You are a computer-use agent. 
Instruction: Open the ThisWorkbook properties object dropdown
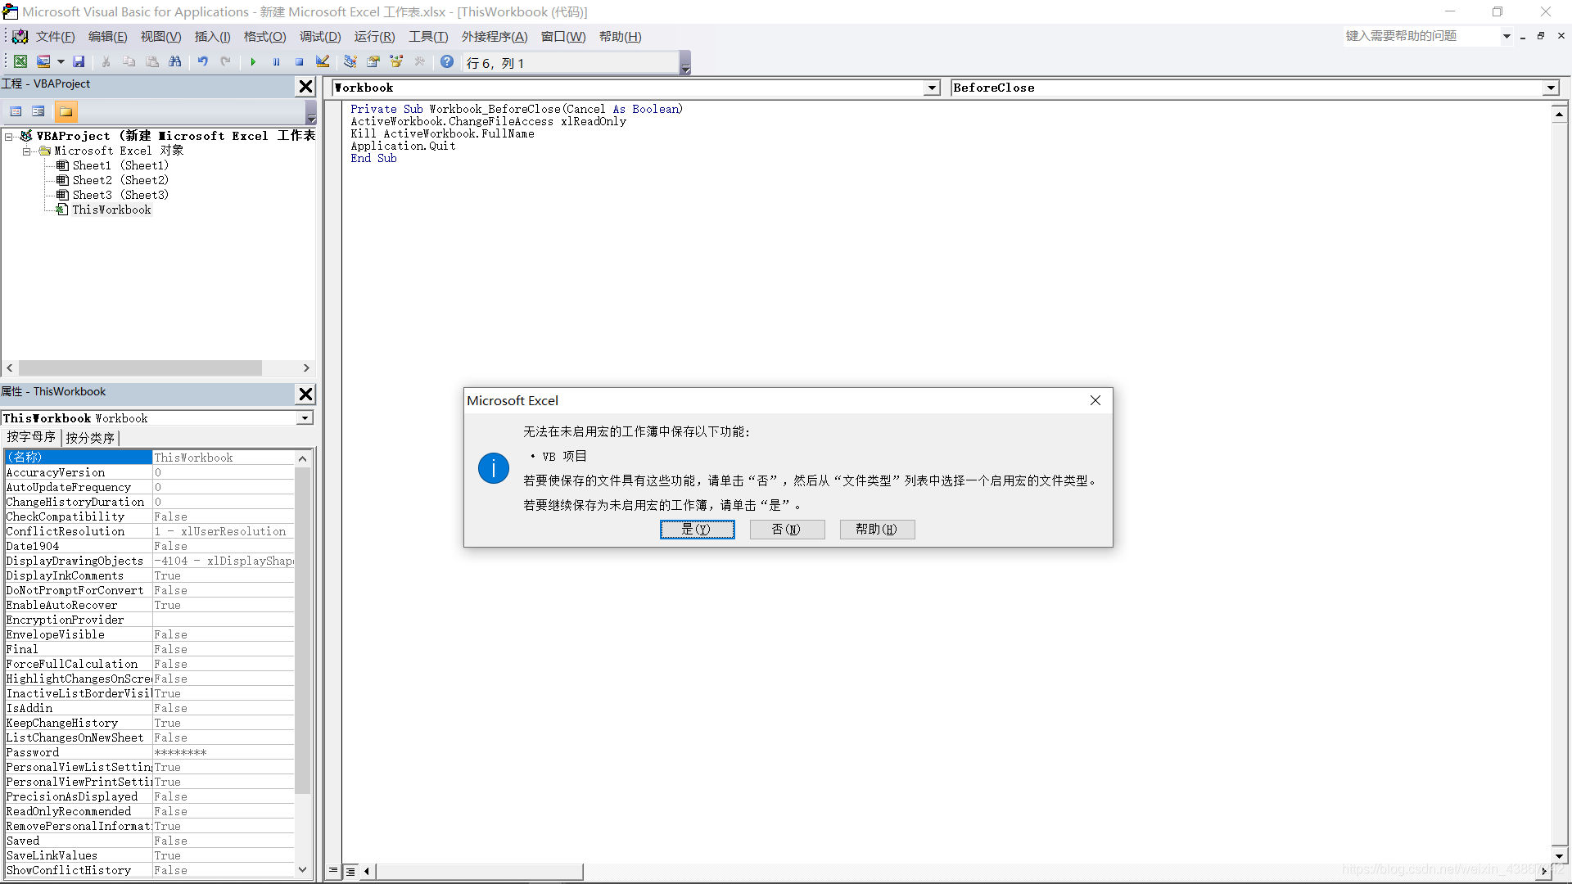tap(305, 418)
